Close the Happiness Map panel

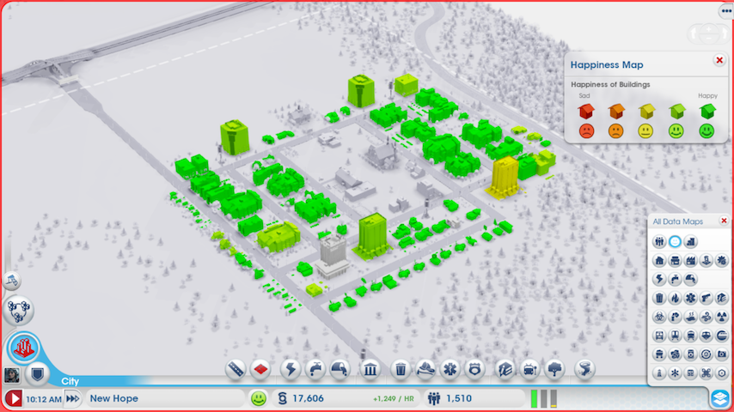[719, 60]
